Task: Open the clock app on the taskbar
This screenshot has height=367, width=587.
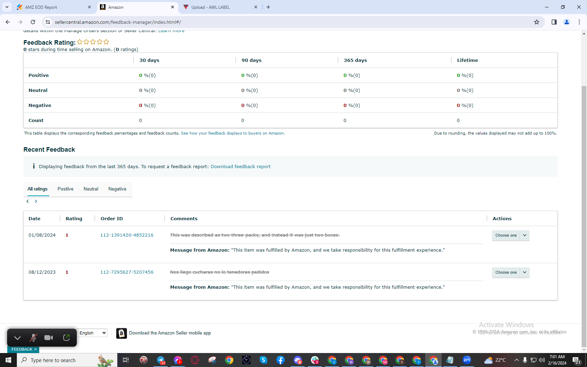Action: [x=246, y=360]
